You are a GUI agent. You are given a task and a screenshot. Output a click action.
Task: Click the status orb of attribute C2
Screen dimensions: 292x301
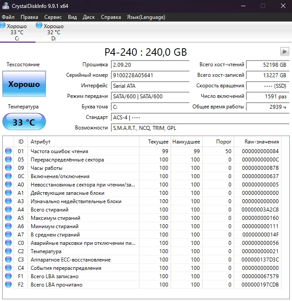[x=8, y=251]
